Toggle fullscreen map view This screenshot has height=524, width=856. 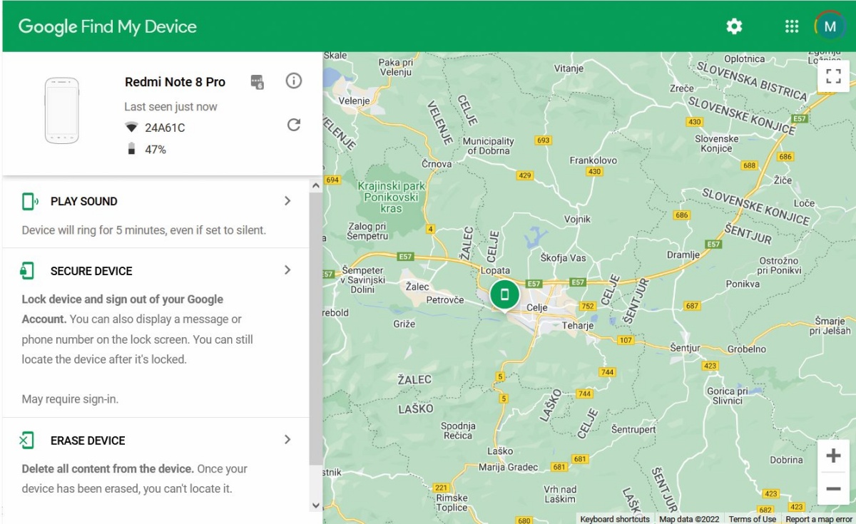click(x=833, y=76)
